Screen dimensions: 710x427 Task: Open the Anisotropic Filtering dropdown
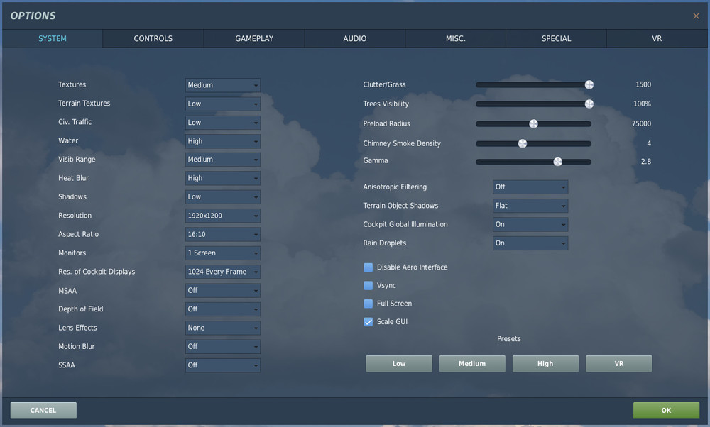coord(530,187)
